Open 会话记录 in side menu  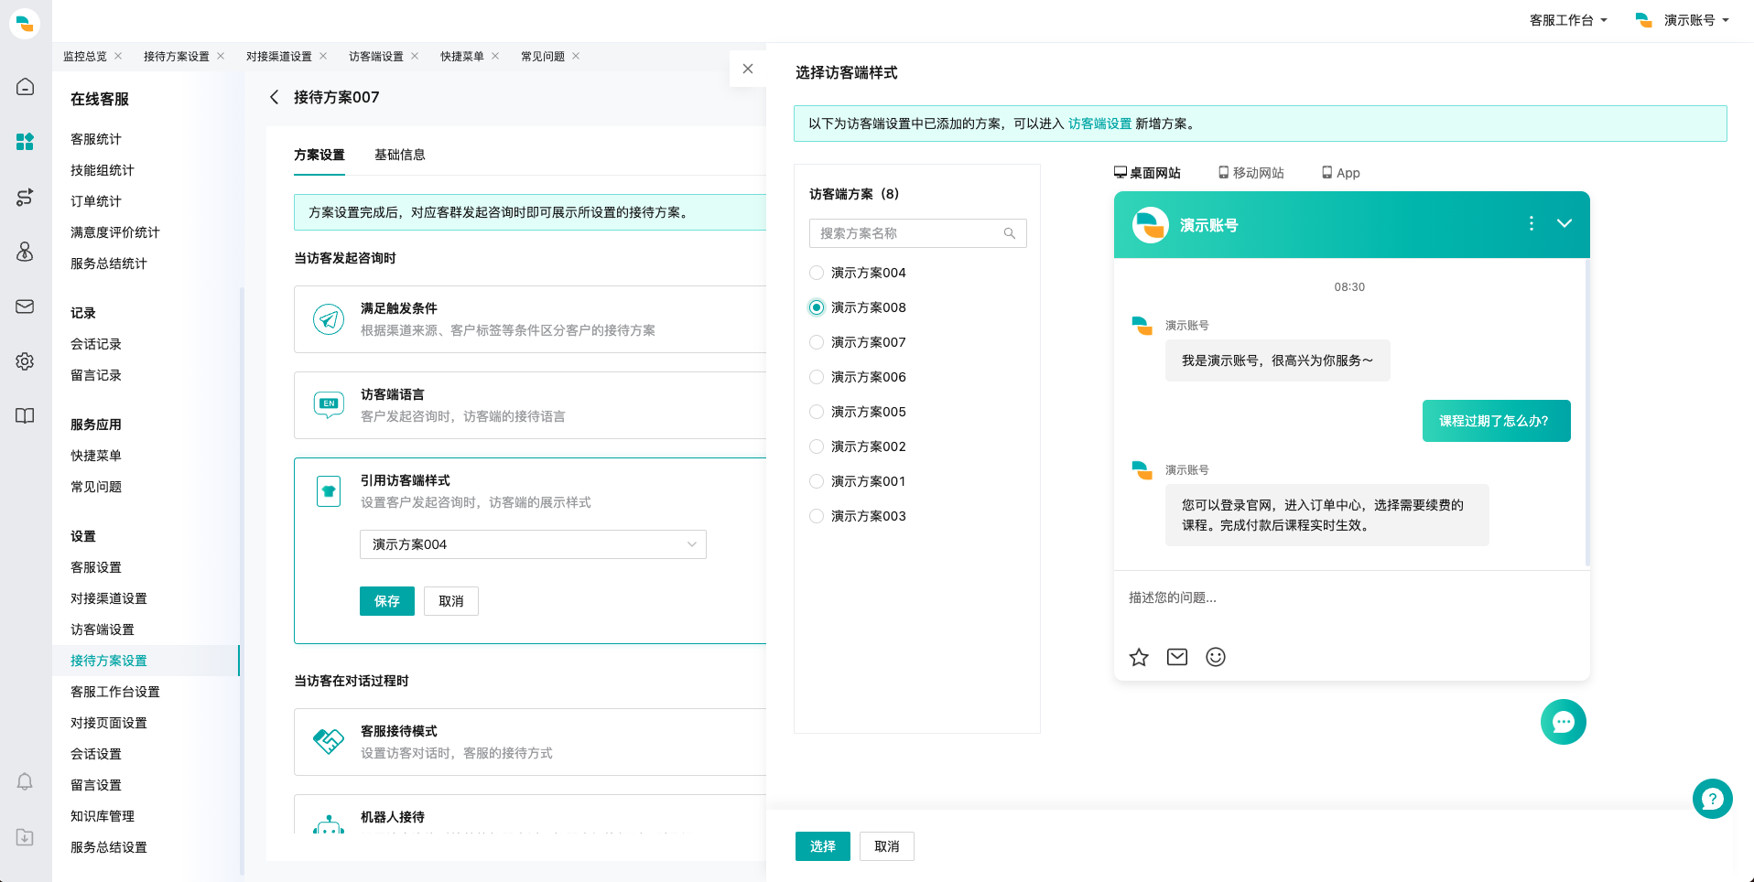click(96, 344)
